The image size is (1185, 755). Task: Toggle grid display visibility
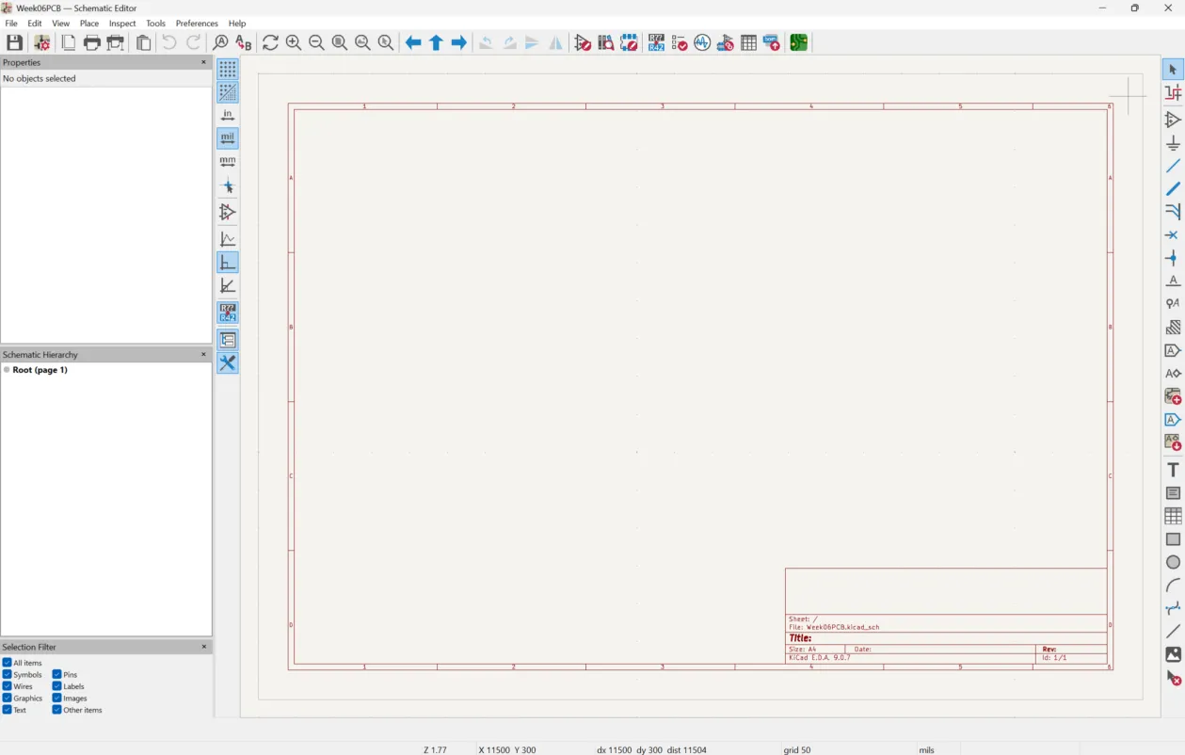tap(227, 70)
